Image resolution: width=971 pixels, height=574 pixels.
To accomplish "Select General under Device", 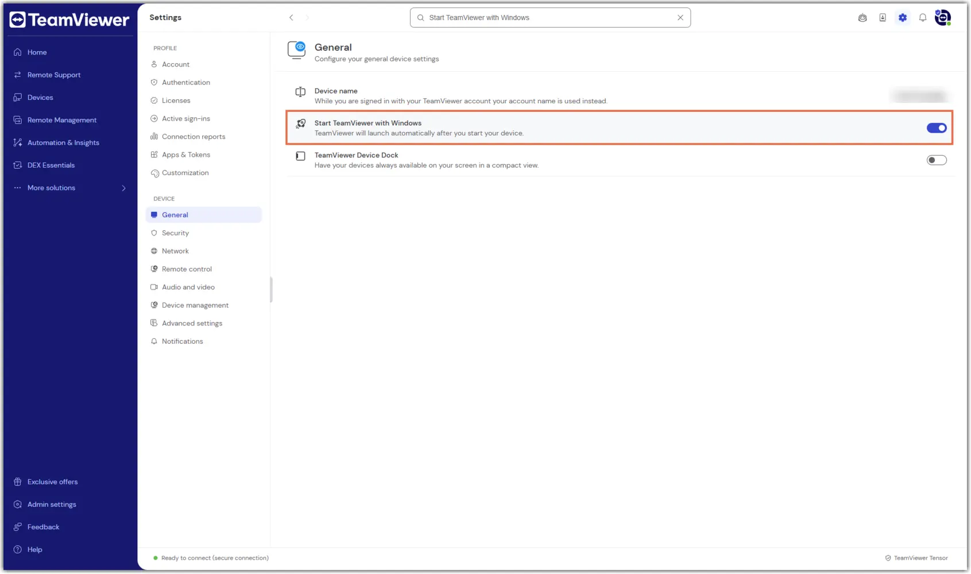I will click(x=204, y=215).
